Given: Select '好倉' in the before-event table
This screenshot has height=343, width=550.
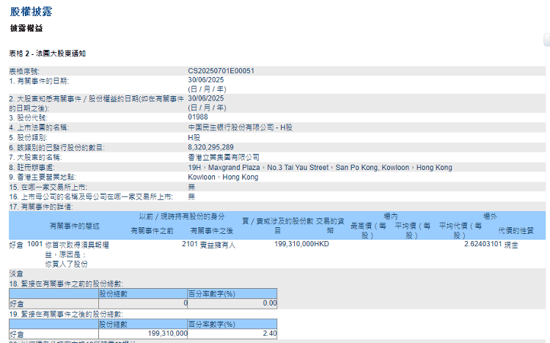Looking at the screenshot, I should click(x=17, y=303).
